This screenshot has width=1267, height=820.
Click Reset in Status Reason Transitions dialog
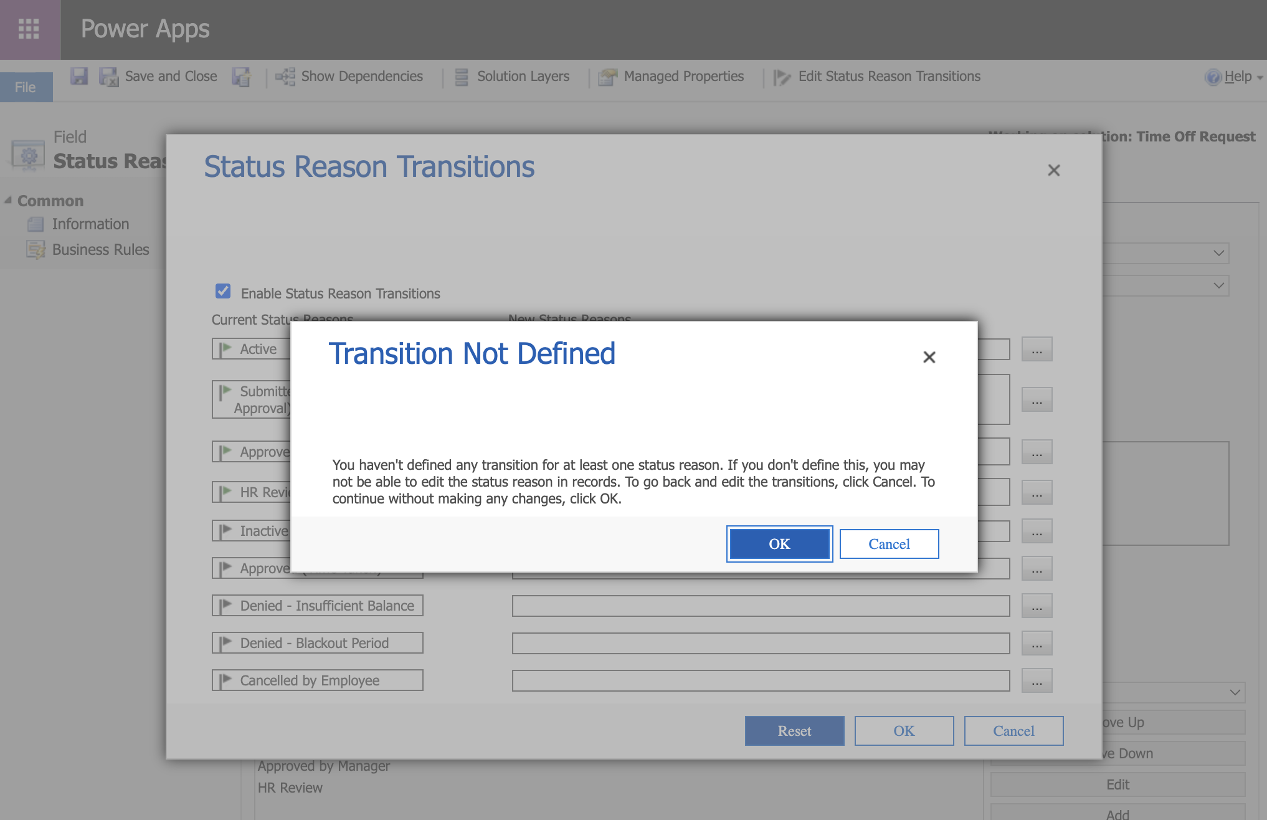coord(794,731)
